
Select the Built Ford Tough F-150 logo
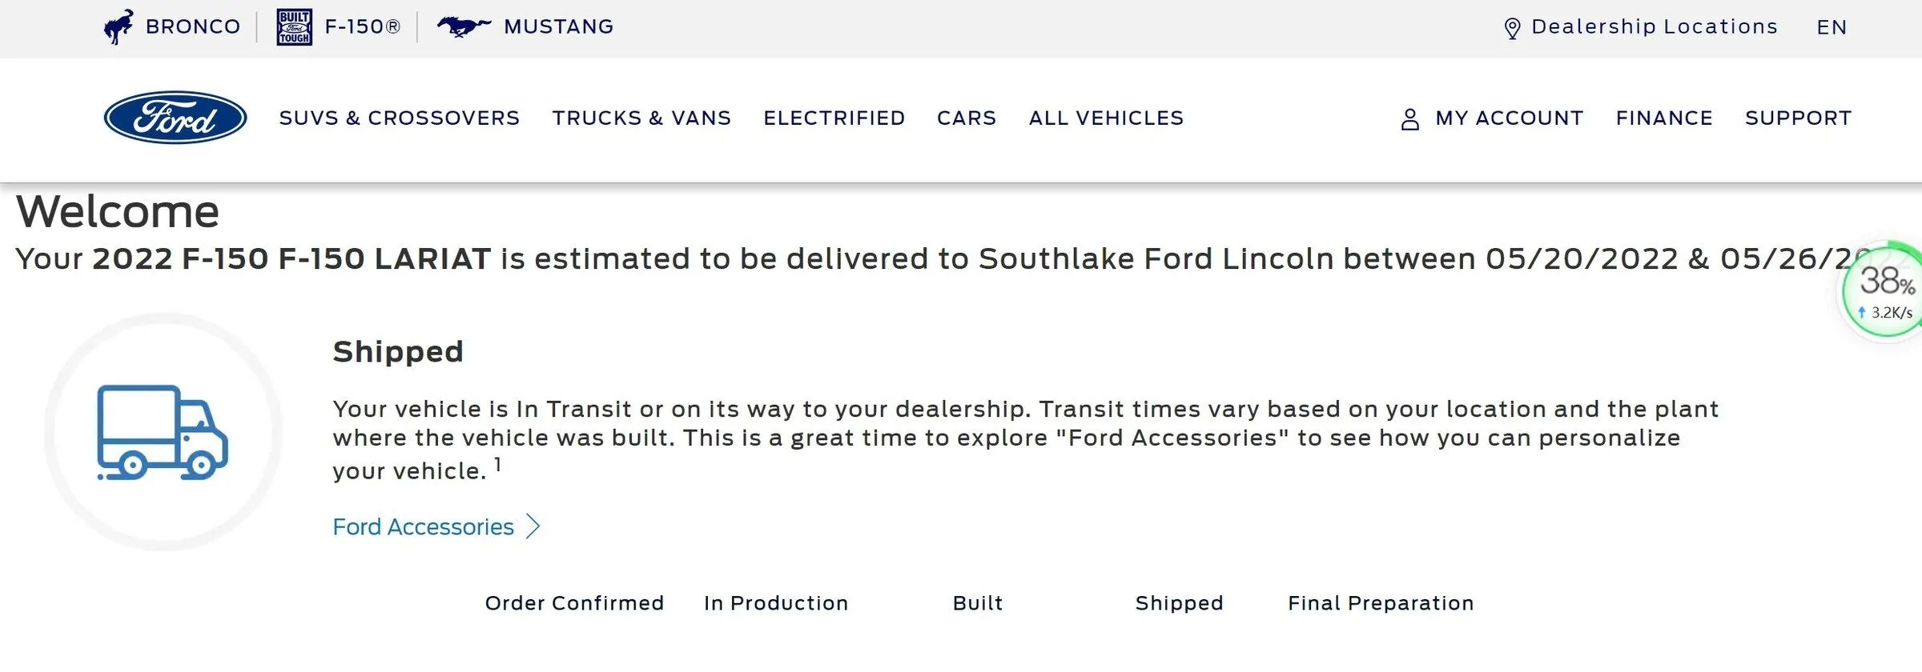point(292,26)
